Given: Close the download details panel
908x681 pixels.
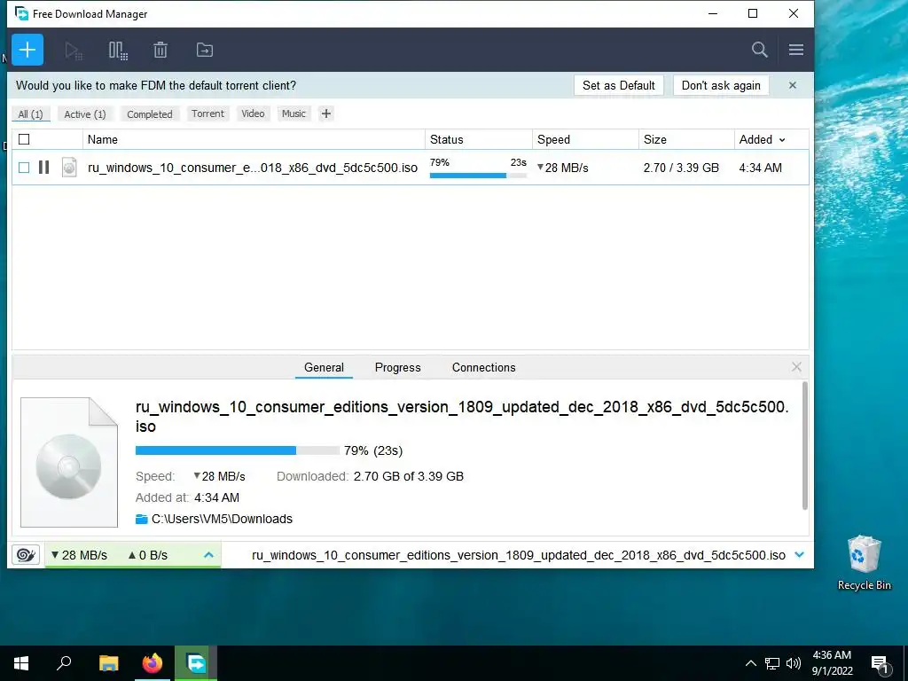Looking at the screenshot, I should click(x=796, y=366).
